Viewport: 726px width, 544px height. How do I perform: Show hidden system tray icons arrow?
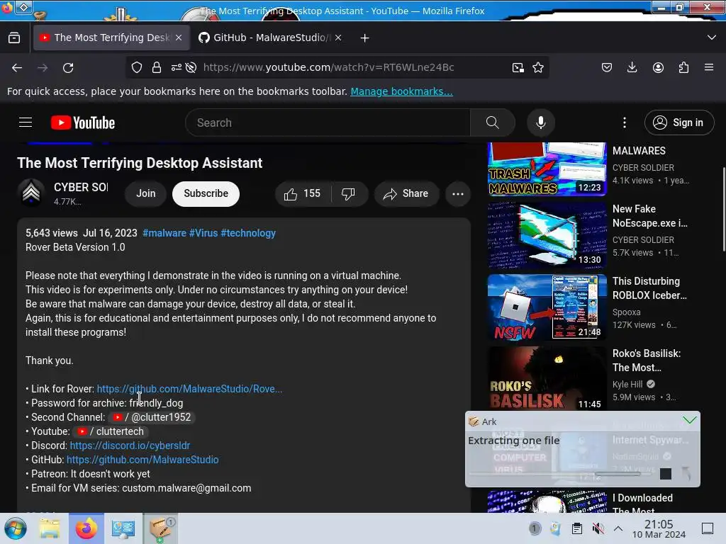(x=618, y=528)
